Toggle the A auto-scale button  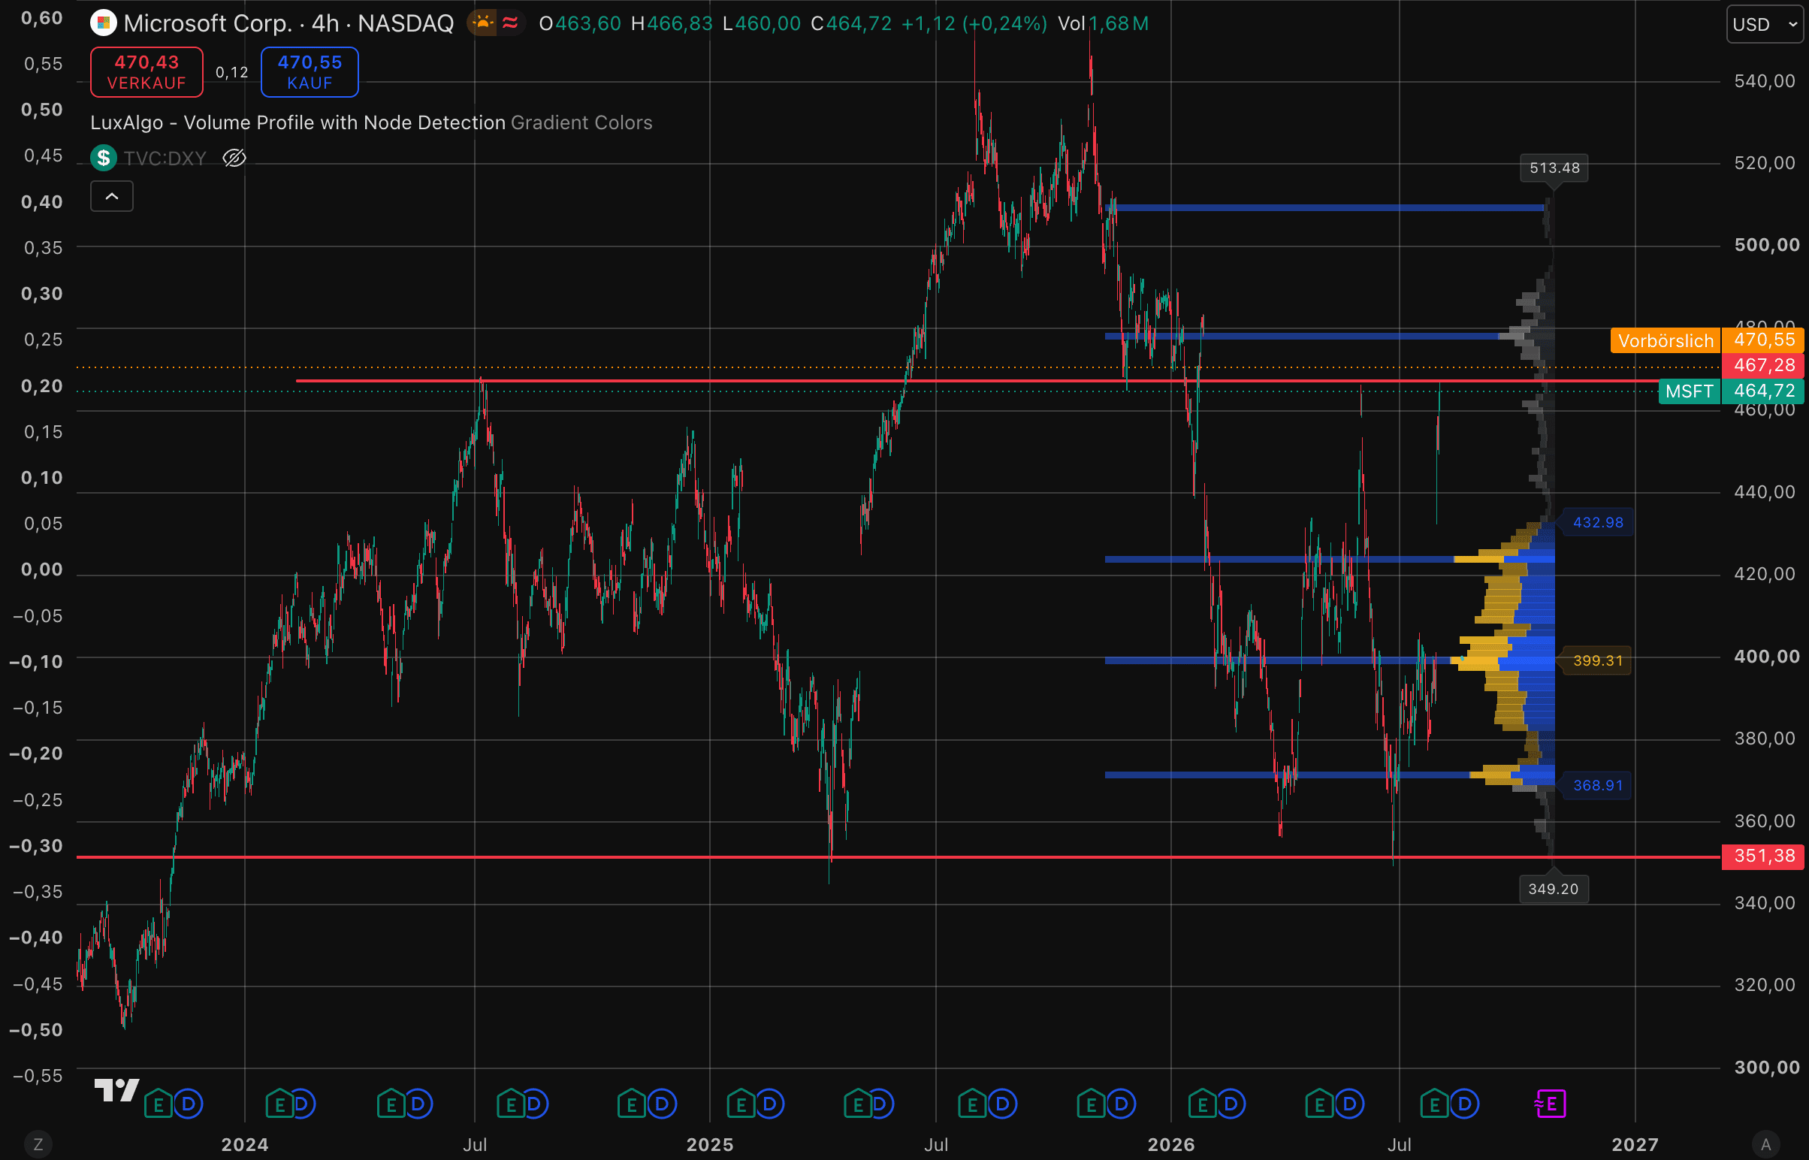[x=1765, y=1144]
